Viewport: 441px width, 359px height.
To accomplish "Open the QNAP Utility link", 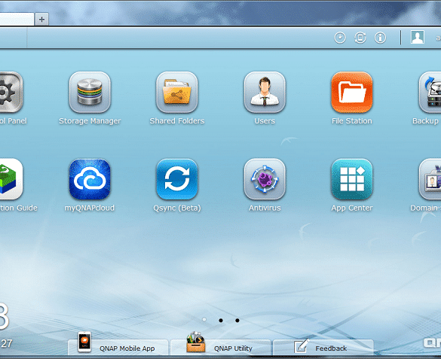I will (220, 348).
